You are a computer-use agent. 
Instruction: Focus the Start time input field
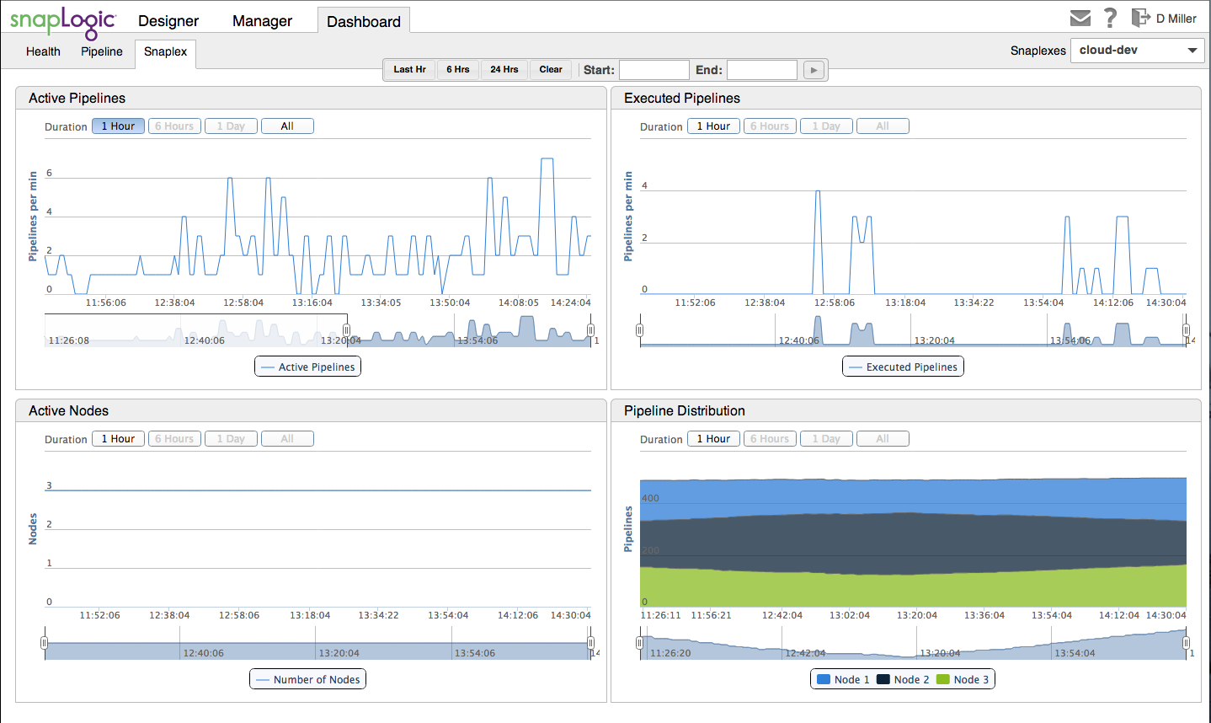[654, 70]
